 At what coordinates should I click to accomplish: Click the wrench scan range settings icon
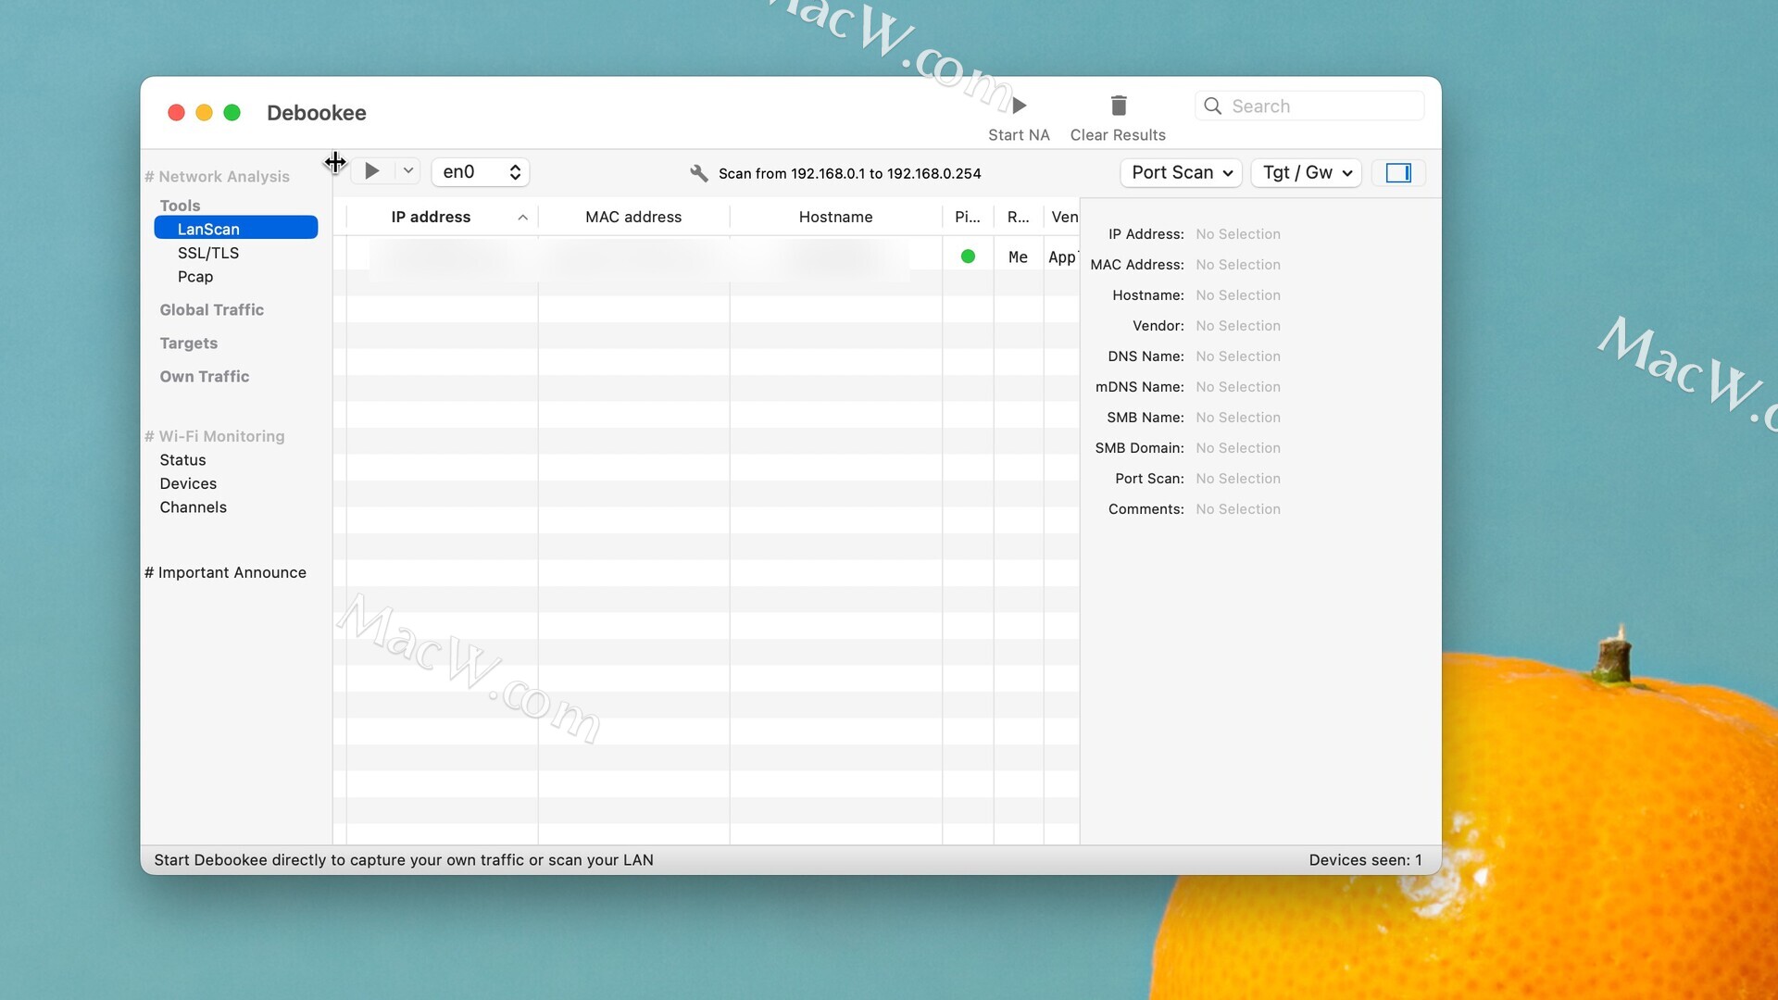(x=699, y=173)
